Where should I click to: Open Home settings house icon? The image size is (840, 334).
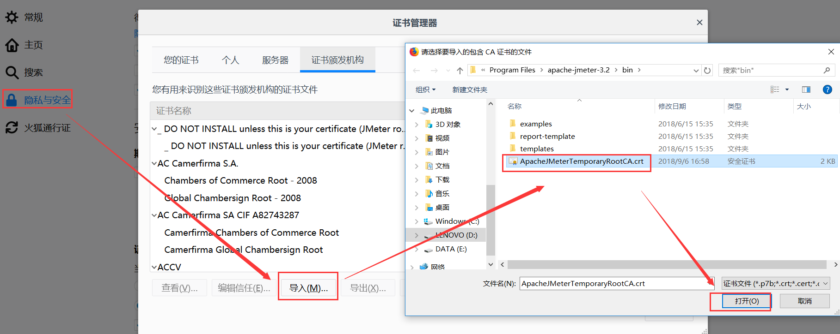pos(12,45)
